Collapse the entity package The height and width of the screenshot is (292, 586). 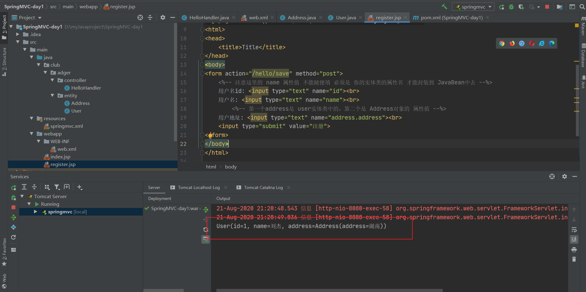(53, 95)
